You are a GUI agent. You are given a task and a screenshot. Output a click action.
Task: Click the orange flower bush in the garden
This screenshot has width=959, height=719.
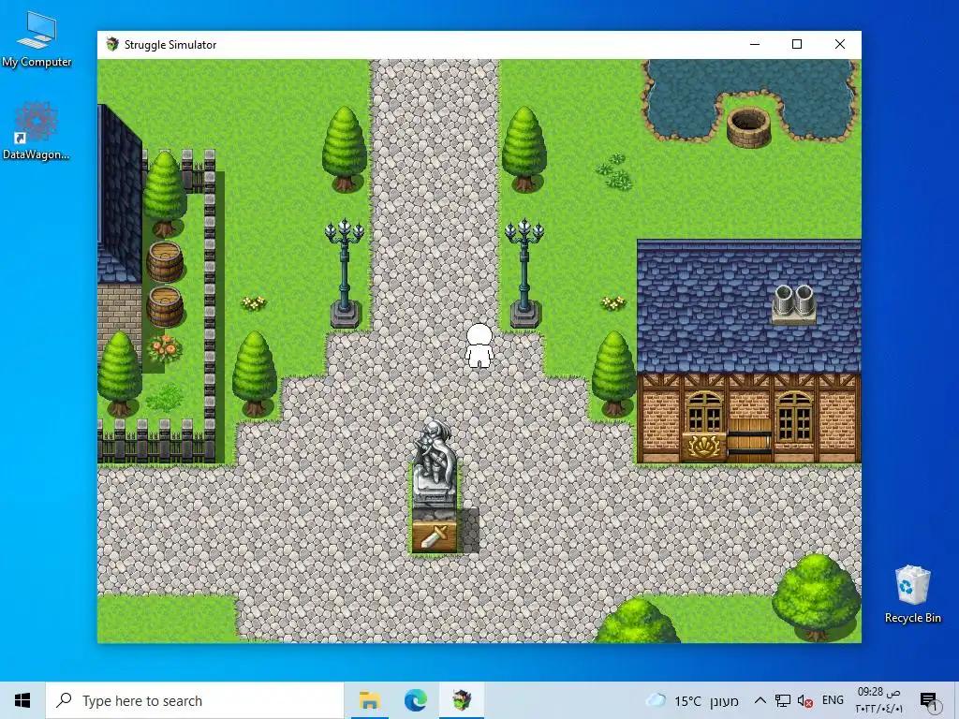click(x=165, y=348)
